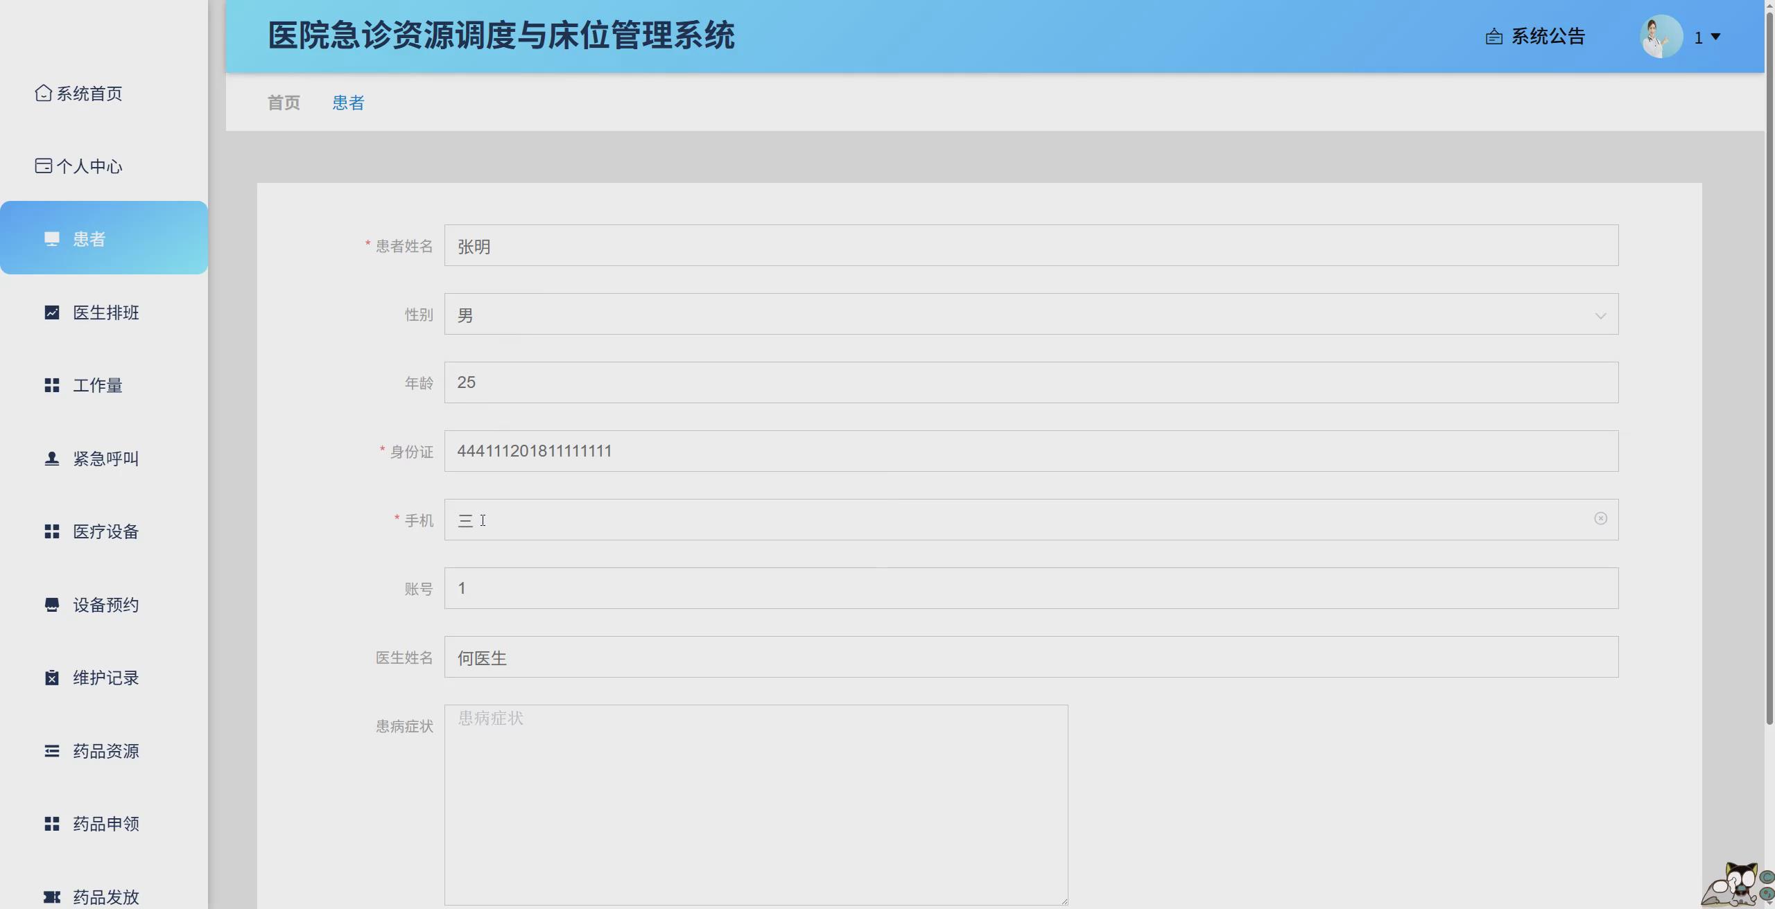Click the home icon beside 系统首页
This screenshot has width=1775, height=909.
44,93
